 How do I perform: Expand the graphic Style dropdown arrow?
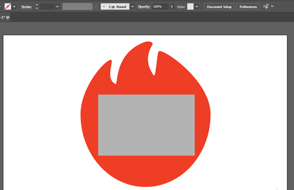coord(196,6)
